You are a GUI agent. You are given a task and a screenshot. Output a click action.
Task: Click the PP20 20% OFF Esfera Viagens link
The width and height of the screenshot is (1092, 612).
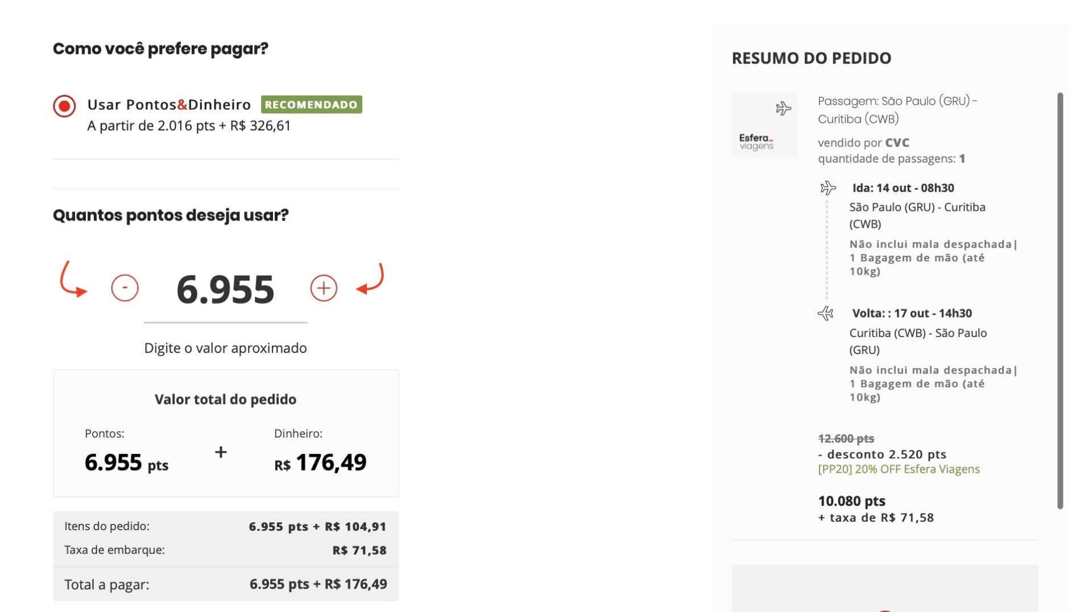click(x=899, y=469)
